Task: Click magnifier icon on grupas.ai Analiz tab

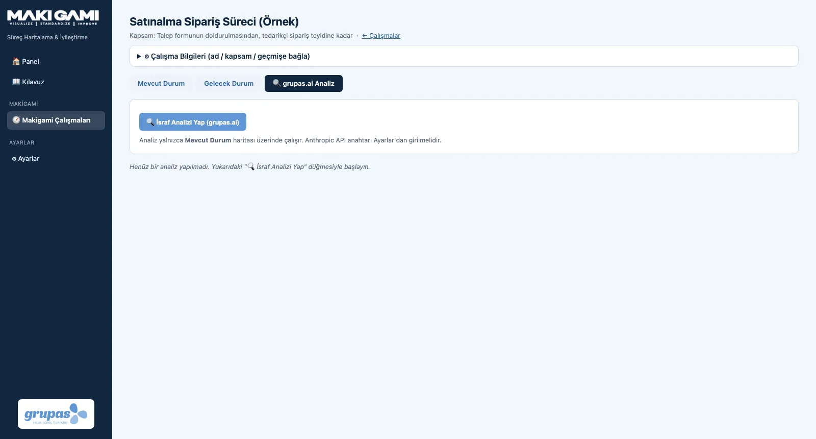Action: [x=276, y=83]
